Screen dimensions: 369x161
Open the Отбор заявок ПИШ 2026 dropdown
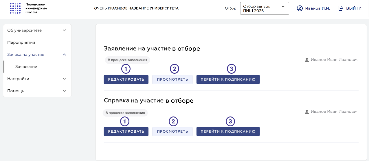(x=265, y=8)
